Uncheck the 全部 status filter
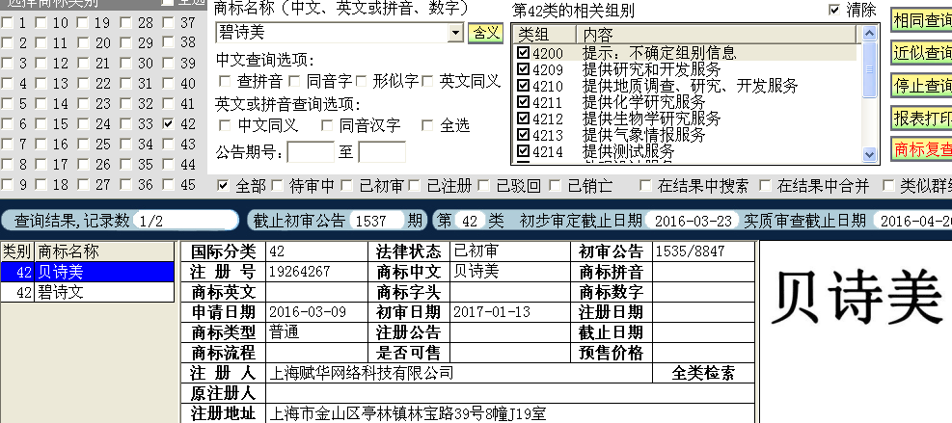 click(x=223, y=185)
